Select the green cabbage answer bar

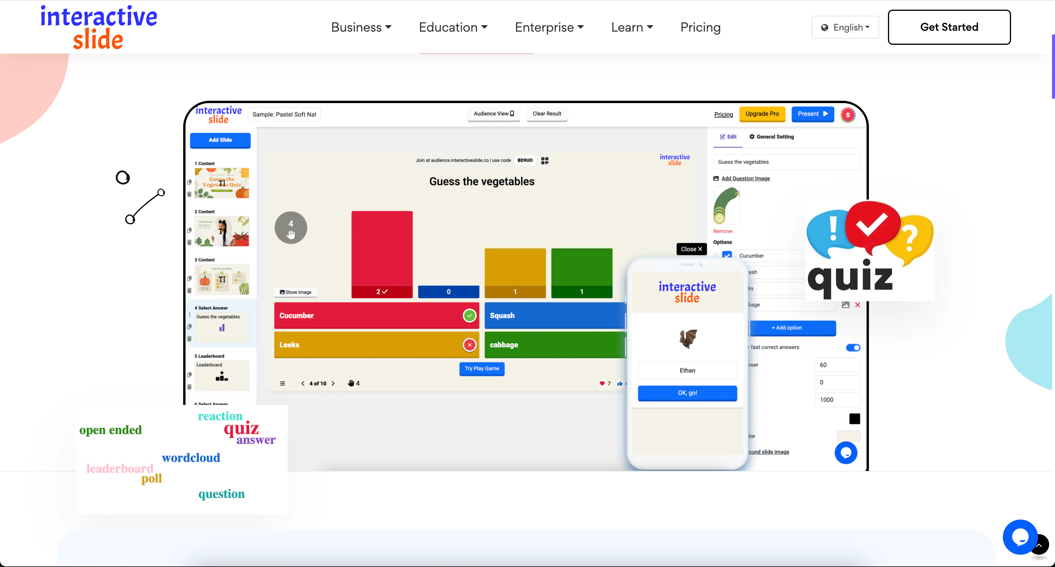tap(555, 345)
